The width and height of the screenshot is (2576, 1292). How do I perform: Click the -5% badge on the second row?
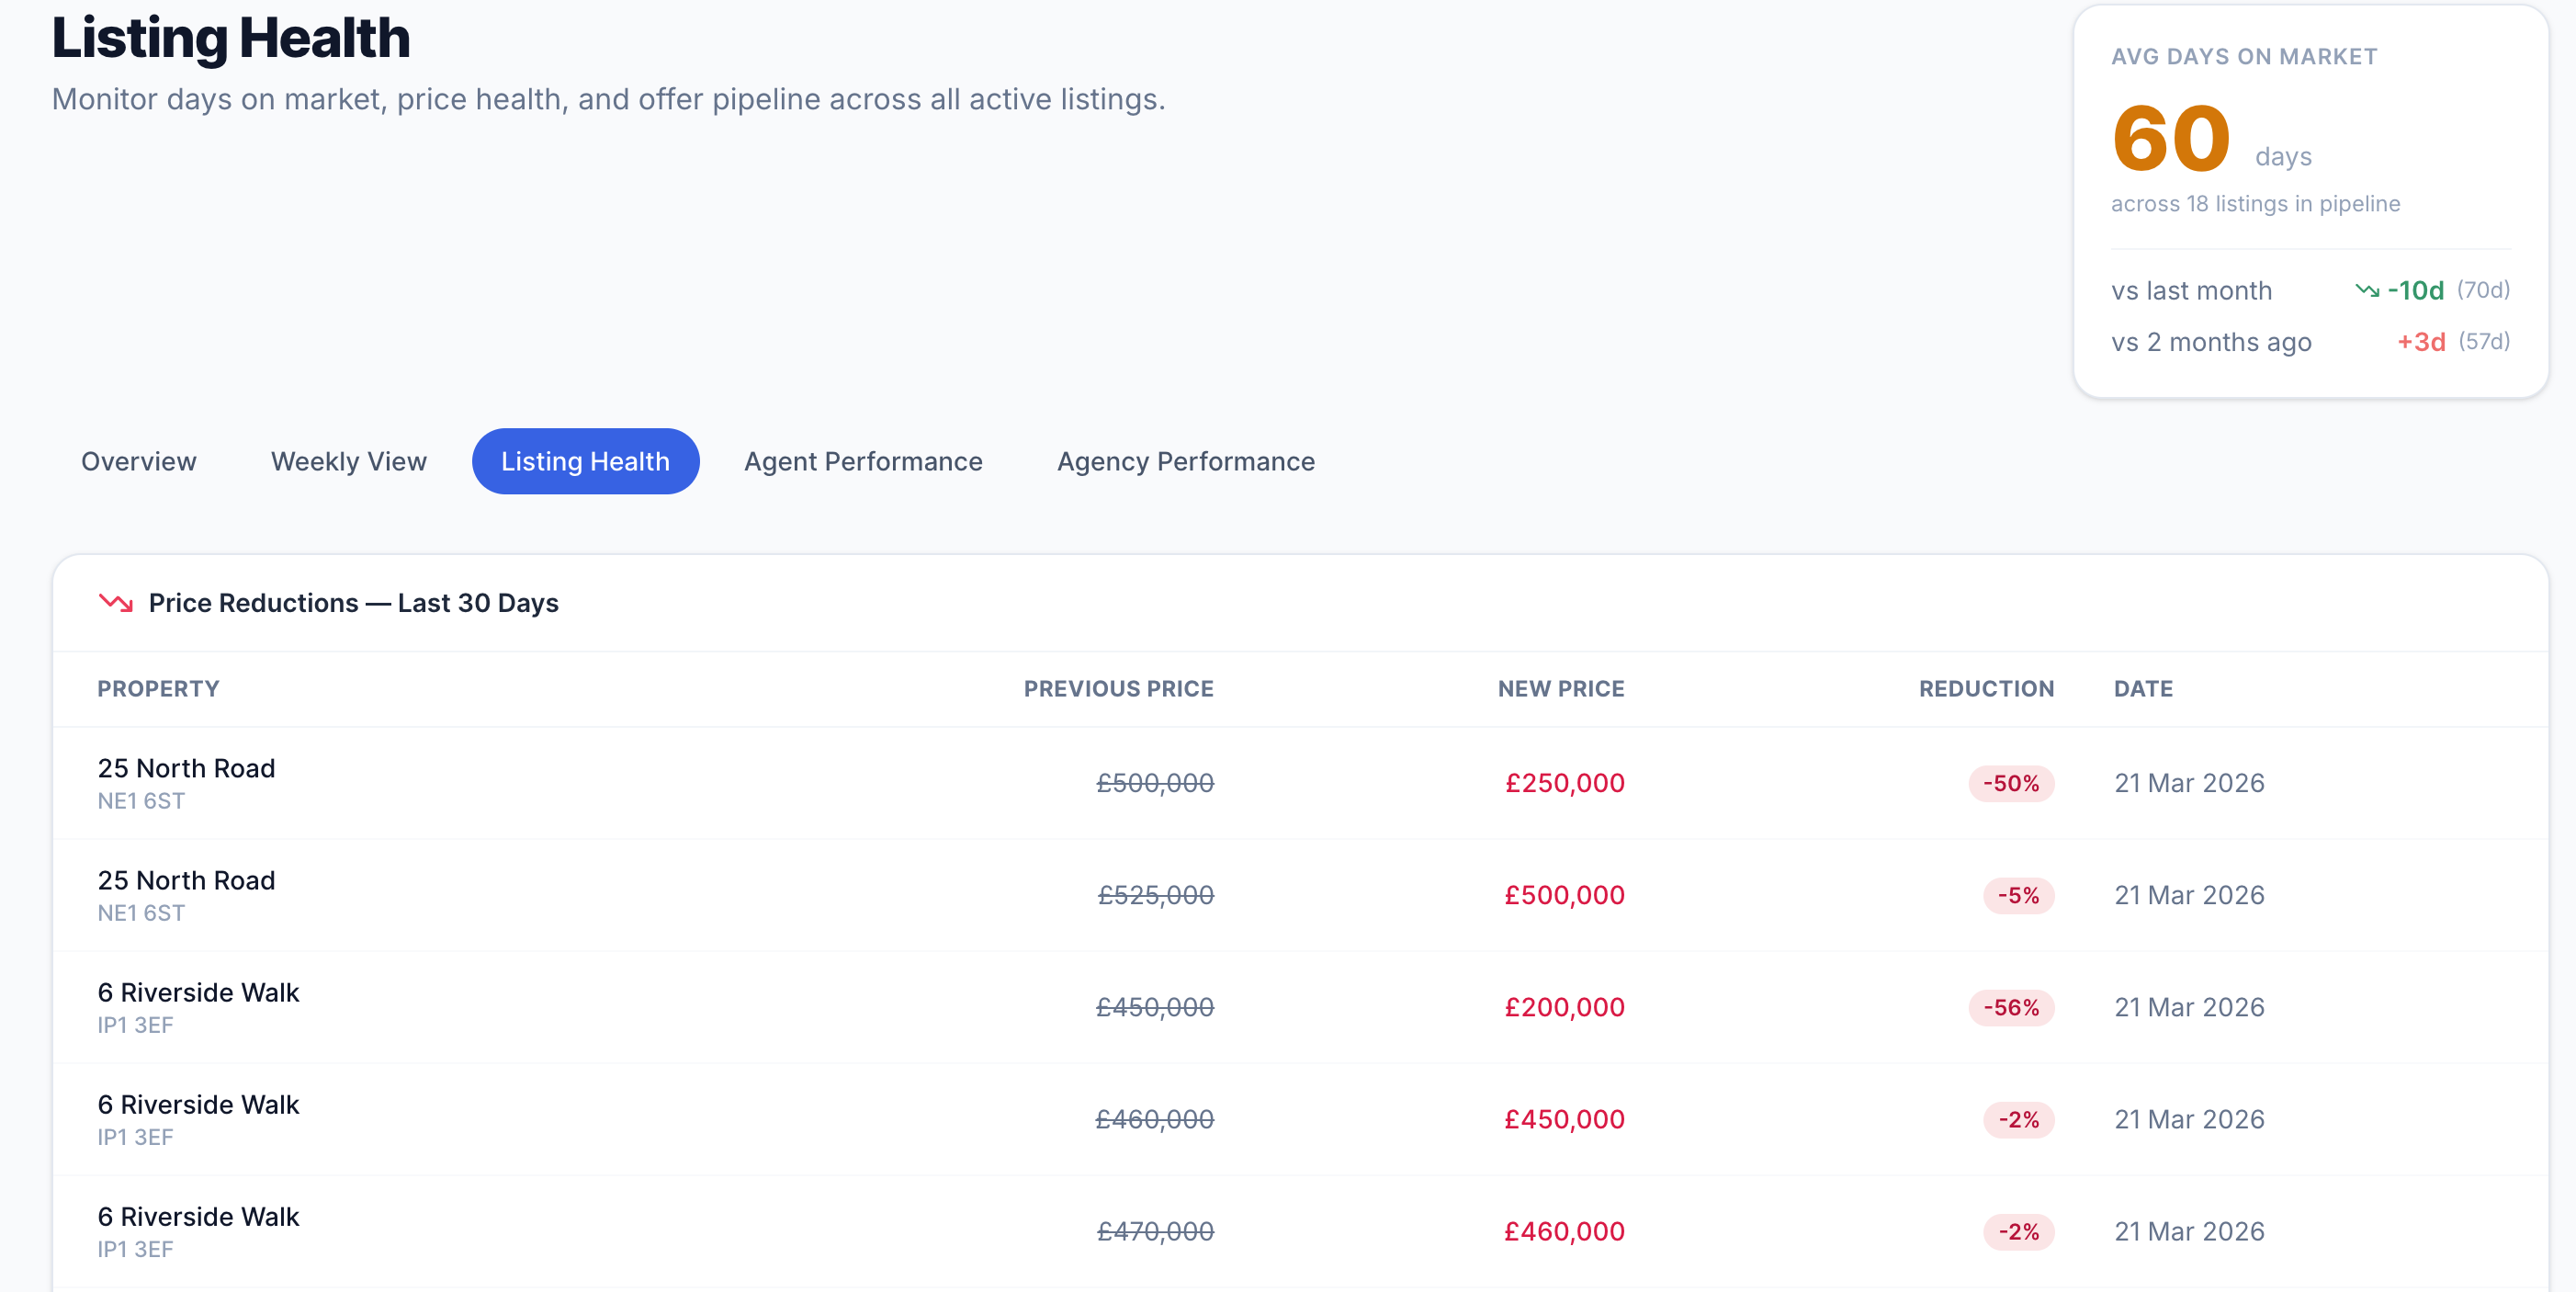pyautogui.click(x=2017, y=896)
